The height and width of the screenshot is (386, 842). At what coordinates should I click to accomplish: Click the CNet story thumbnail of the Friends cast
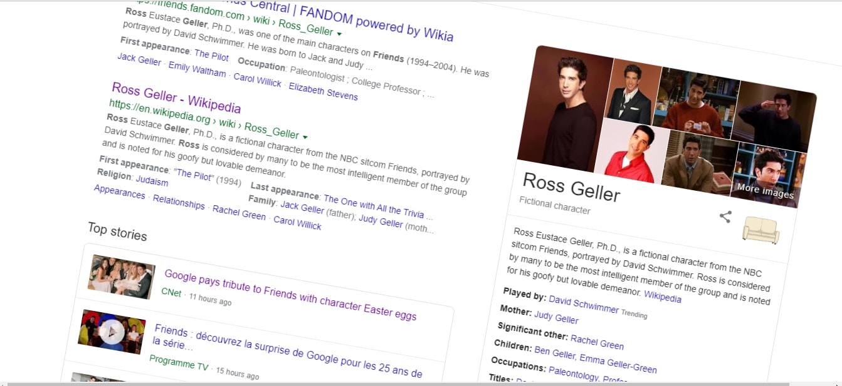coord(122,276)
